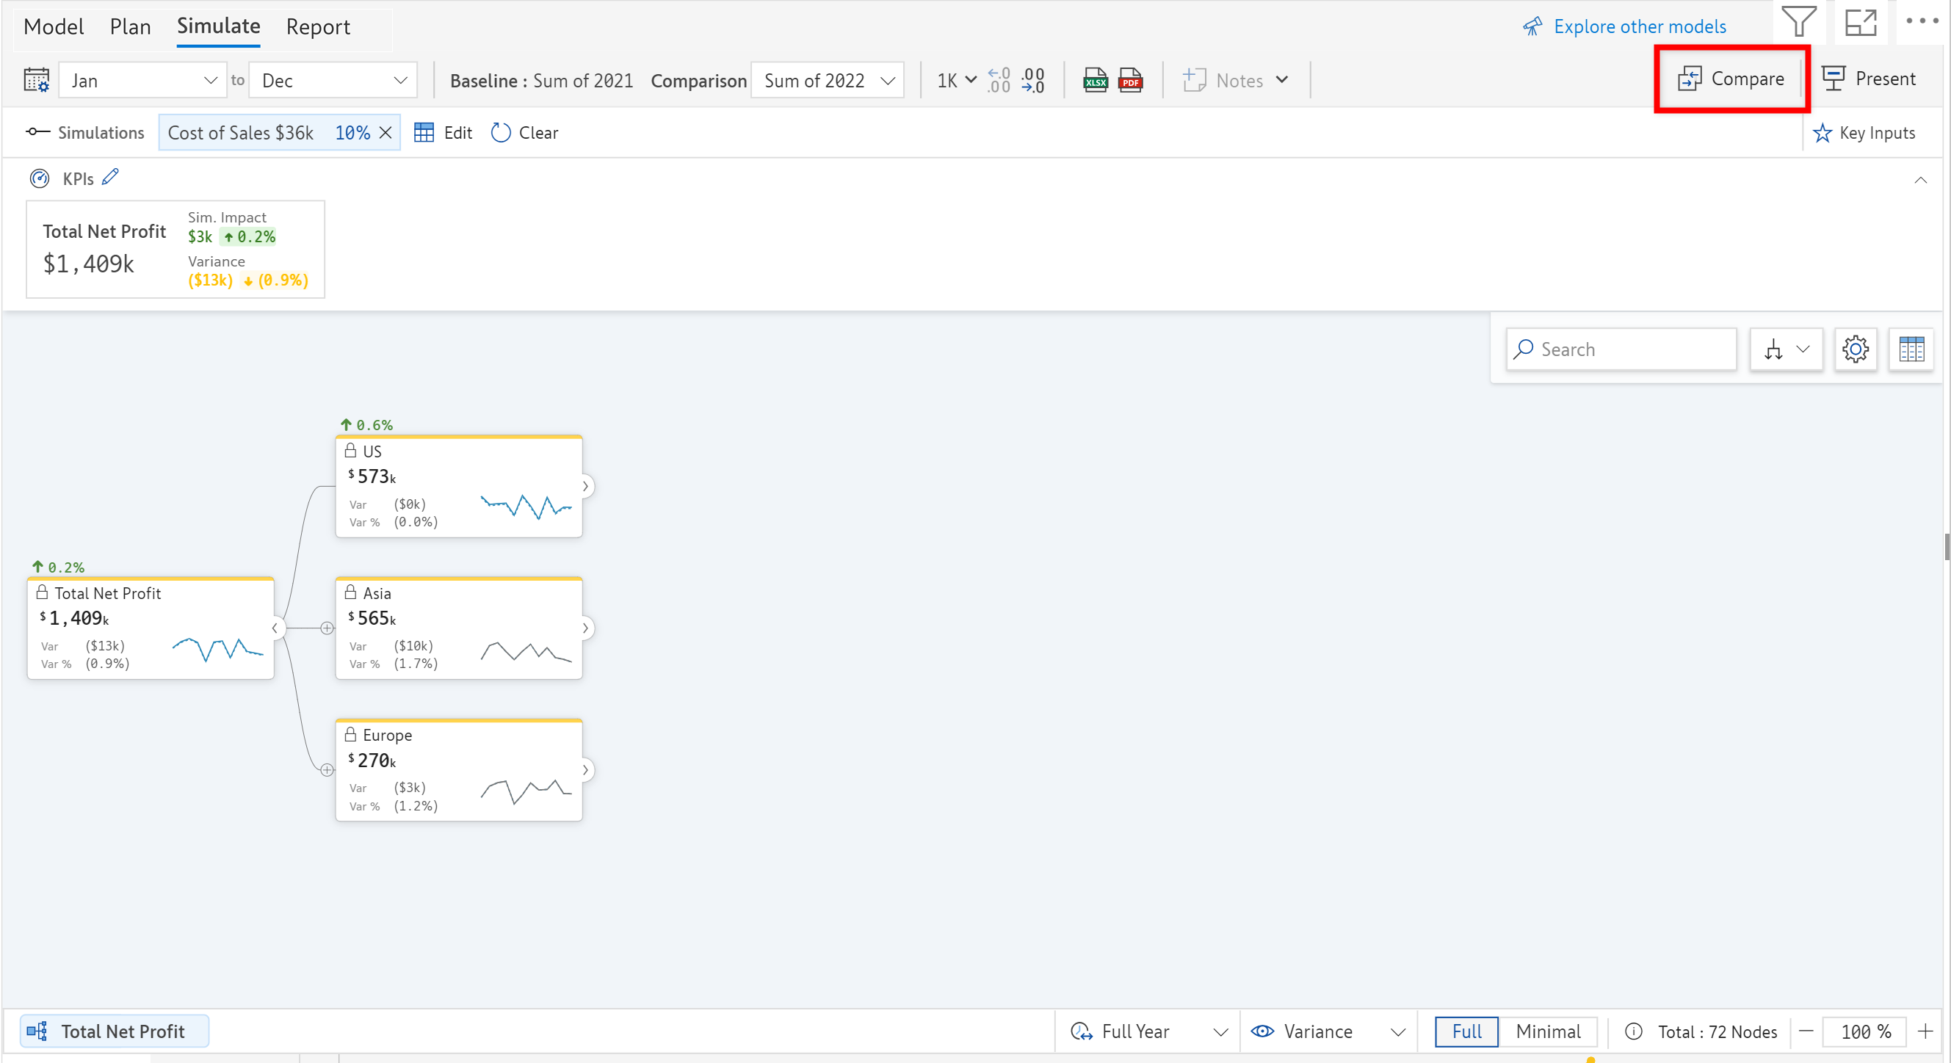This screenshot has height=1063, width=1951.
Task: Switch to the Report tab
Action: [317, 27]
